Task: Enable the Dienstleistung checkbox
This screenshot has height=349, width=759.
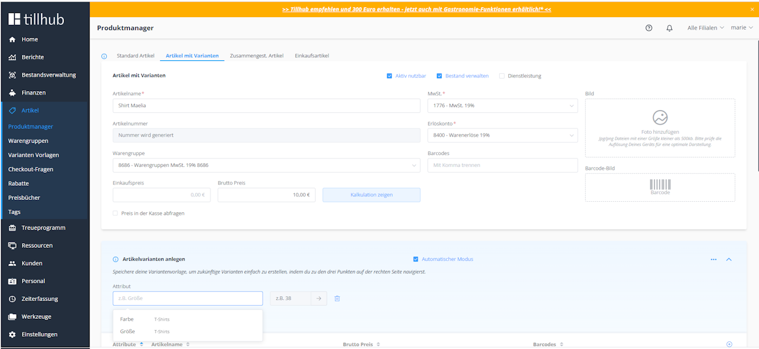Action: 502,76
